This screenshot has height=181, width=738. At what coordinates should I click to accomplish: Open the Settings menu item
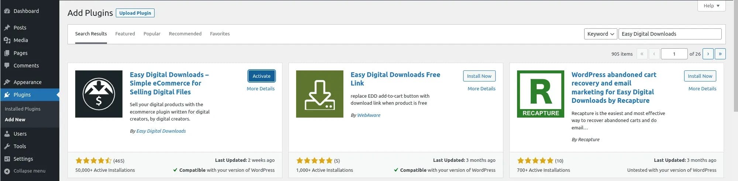[x=30, y=159]
